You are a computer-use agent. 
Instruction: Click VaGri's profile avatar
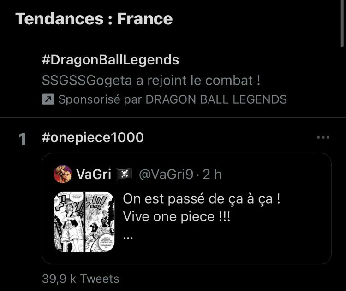pos(63,174)
